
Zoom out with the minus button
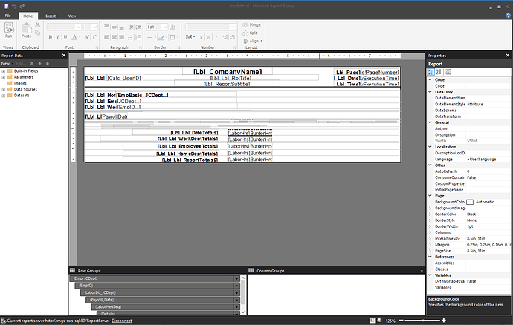tap(401, 321)
